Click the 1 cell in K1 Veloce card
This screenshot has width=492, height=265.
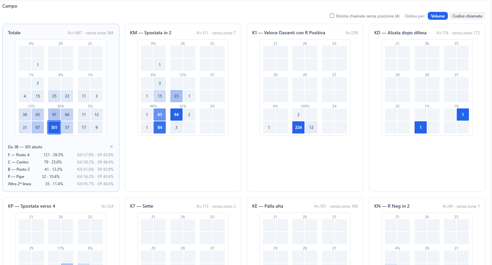(269, 128)
